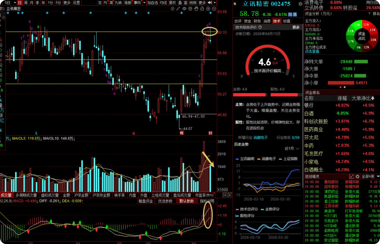Click the help question icon beside 技术综合评价
The width and height of the screenshot is (380, 244).
(260, 27)
